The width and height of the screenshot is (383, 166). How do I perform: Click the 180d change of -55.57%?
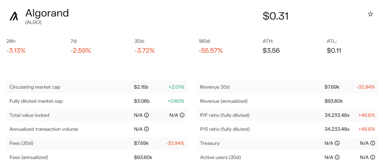click(x=210, y=51)
